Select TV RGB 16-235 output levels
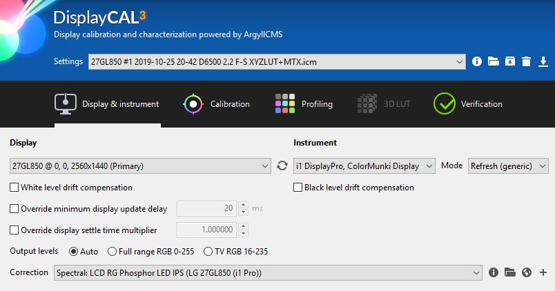 (x=208, y=252)
